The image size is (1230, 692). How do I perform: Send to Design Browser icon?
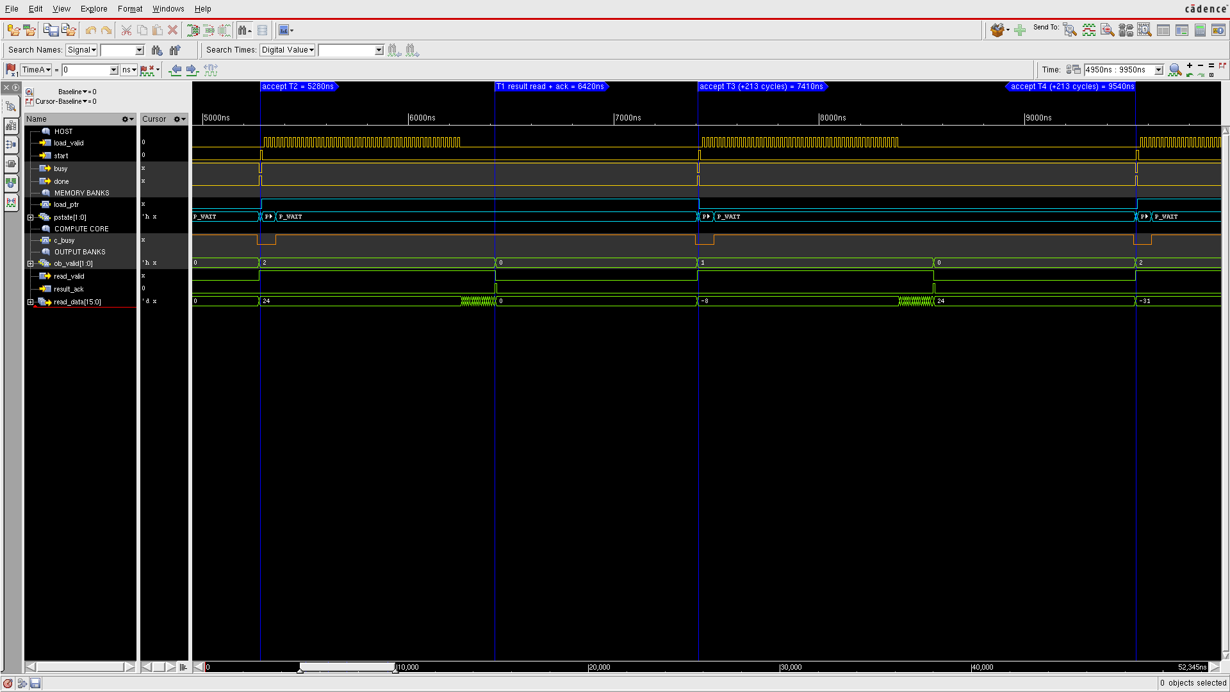pos(1070,30)
